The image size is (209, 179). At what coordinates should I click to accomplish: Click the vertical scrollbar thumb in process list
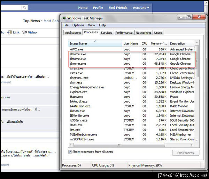pos(197,61)
